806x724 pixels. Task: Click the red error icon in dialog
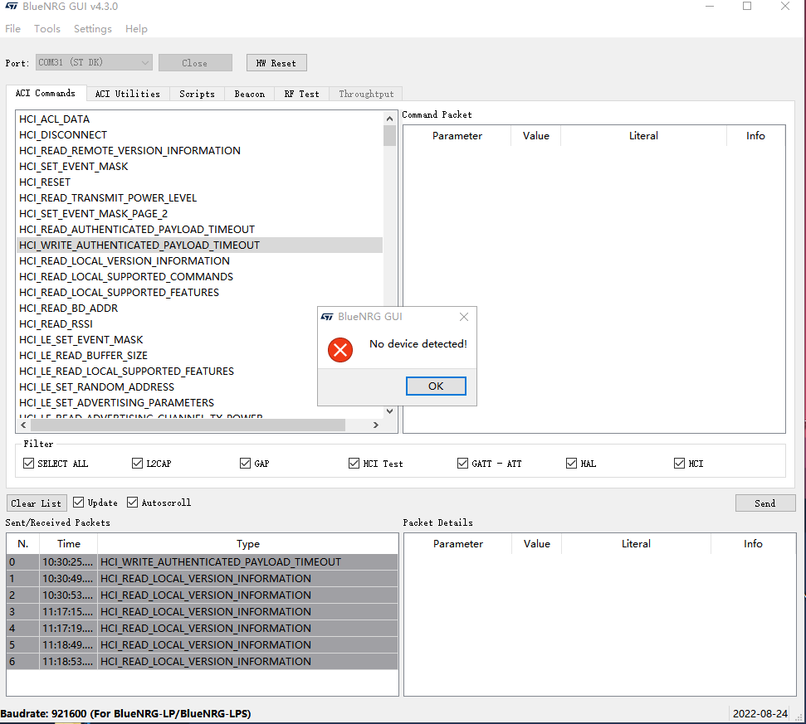(x=340, y=350)
